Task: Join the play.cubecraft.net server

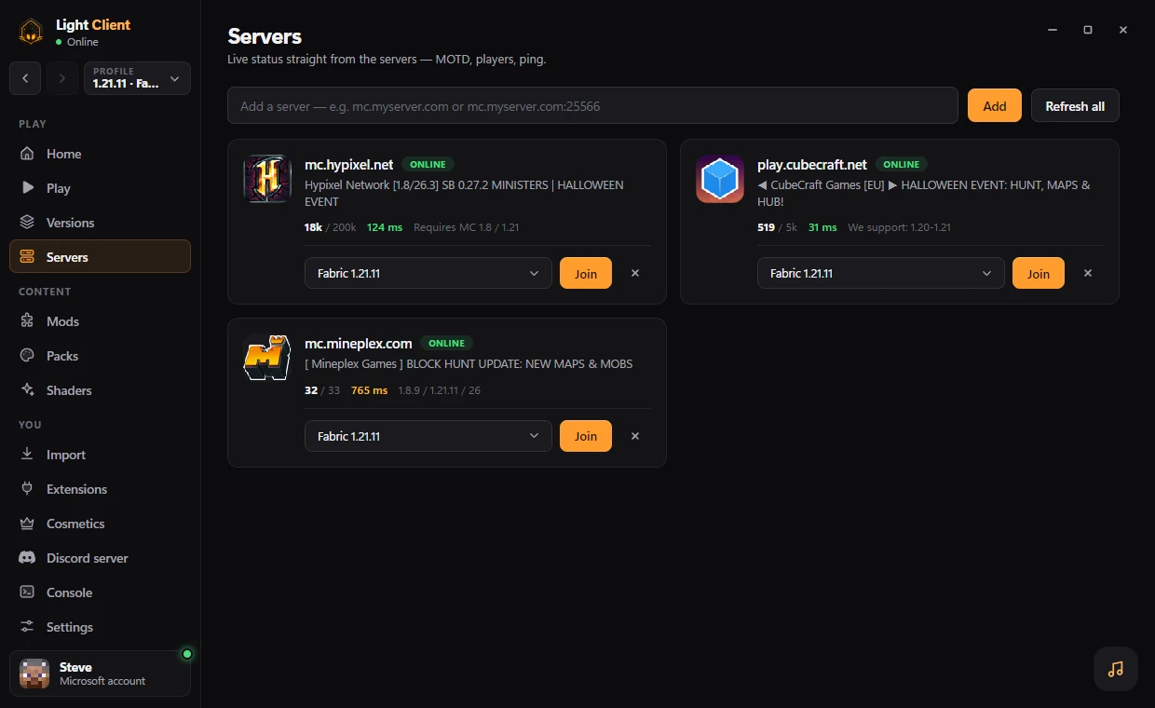Action: click(1039, 273)
